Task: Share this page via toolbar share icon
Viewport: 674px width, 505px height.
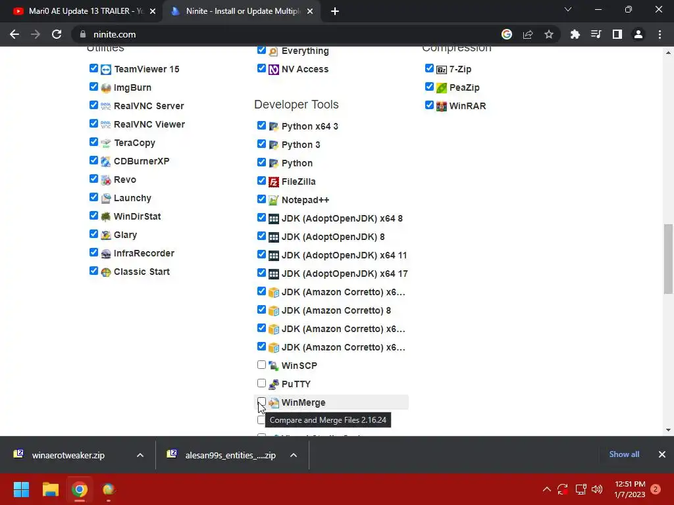Action: [528, 34]
